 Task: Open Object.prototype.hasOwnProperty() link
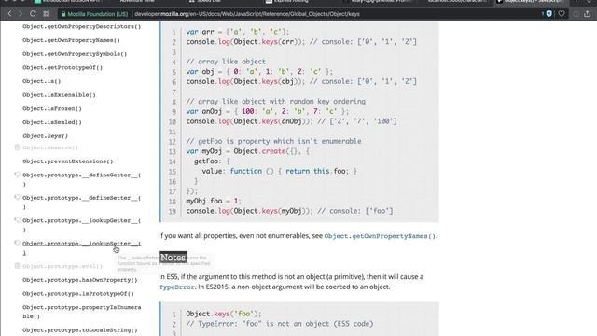[80, 280]
